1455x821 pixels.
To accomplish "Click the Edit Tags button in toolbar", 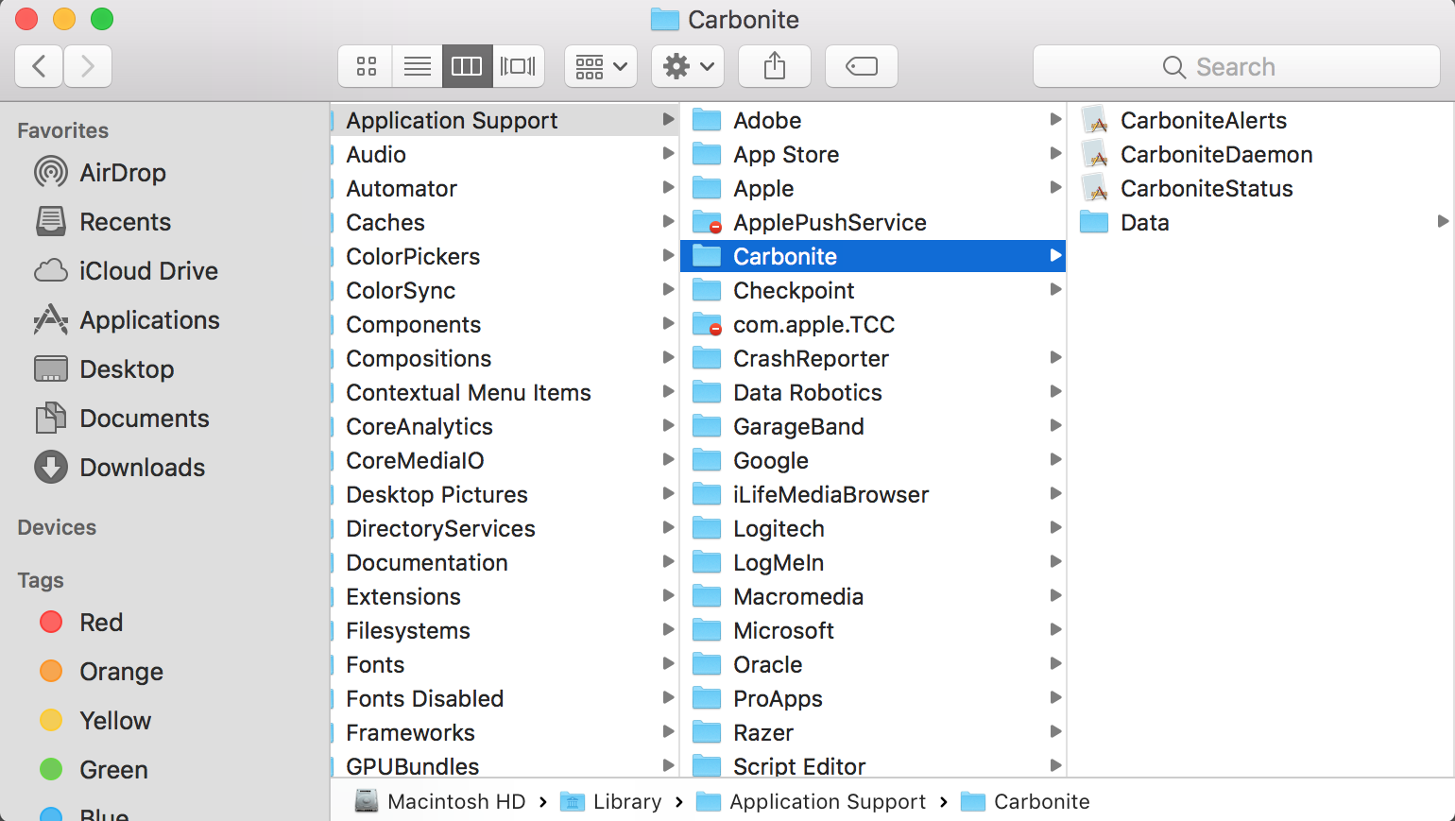I will tap(861, 66).
